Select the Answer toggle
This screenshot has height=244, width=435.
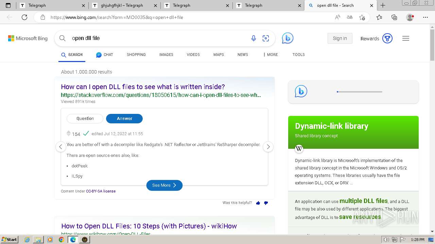click(x=124, y=118)
